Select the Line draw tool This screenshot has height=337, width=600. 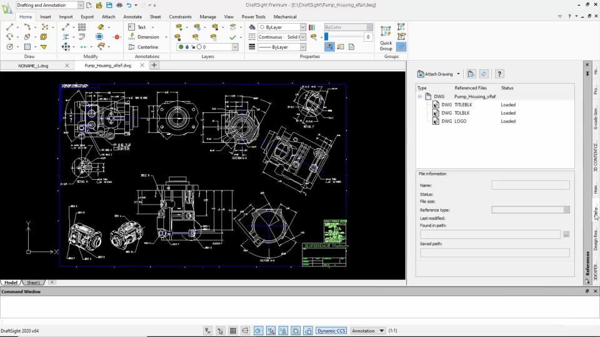[x=9, y=27]
